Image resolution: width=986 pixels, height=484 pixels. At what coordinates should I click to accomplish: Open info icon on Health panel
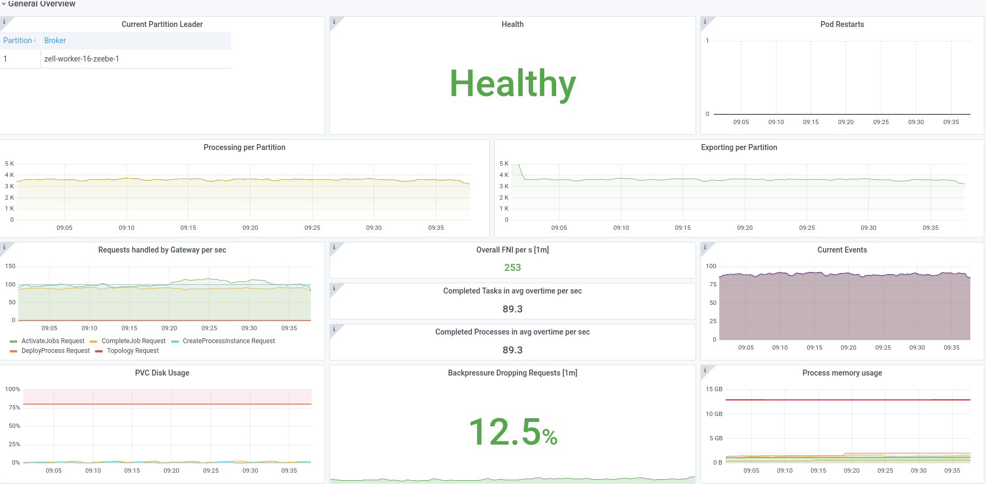click(x=334, y=22)
